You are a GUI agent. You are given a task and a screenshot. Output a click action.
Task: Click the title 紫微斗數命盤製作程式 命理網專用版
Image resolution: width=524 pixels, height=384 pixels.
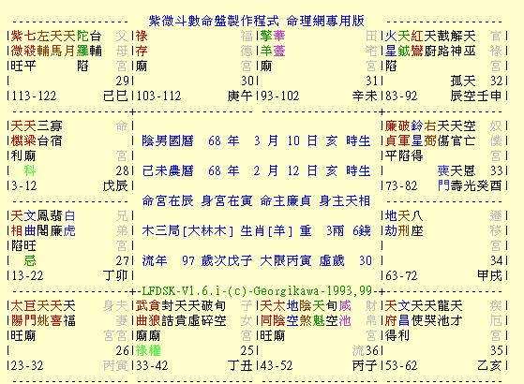tap(256, 21)
